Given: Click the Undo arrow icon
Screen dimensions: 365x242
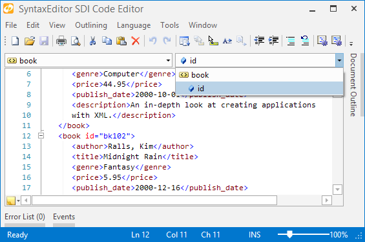Looking at the screenshot, I should pyautogui.click(x=152, y=41).
